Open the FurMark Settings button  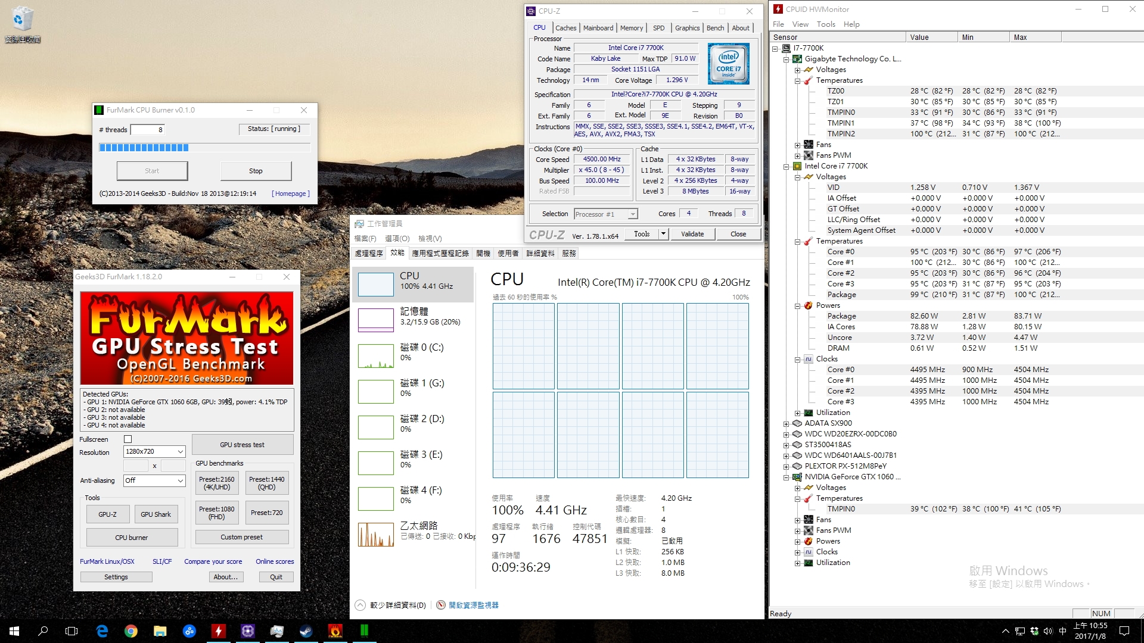pyautogui.click(x=116, y=577)
